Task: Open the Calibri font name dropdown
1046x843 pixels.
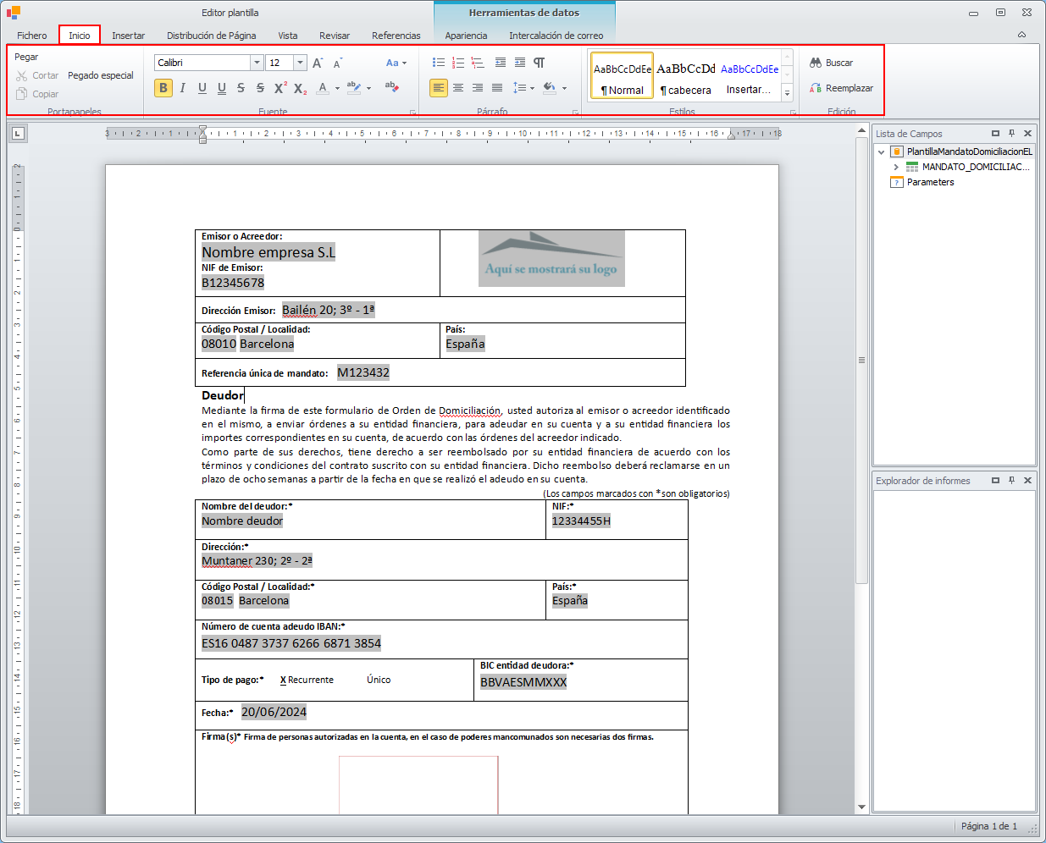Action: click(257, 63)
